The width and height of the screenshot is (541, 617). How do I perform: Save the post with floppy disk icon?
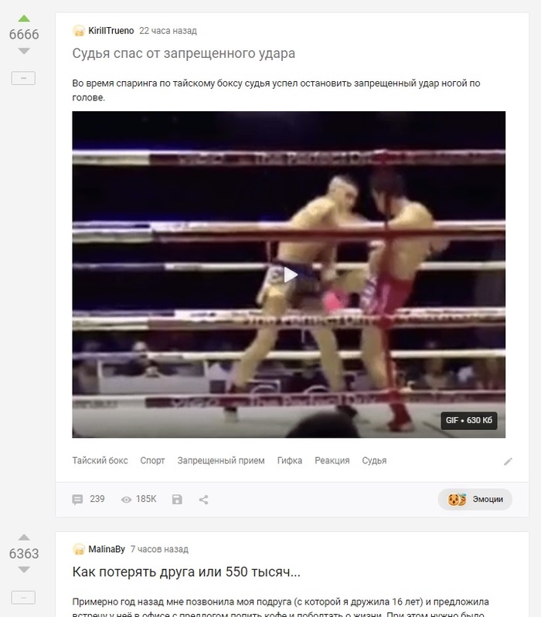(x=177, y=500)
